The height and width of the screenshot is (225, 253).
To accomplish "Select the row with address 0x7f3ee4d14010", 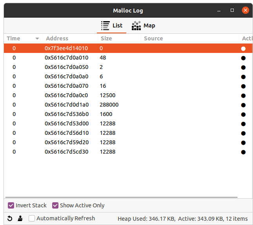I will pos(128,48).
